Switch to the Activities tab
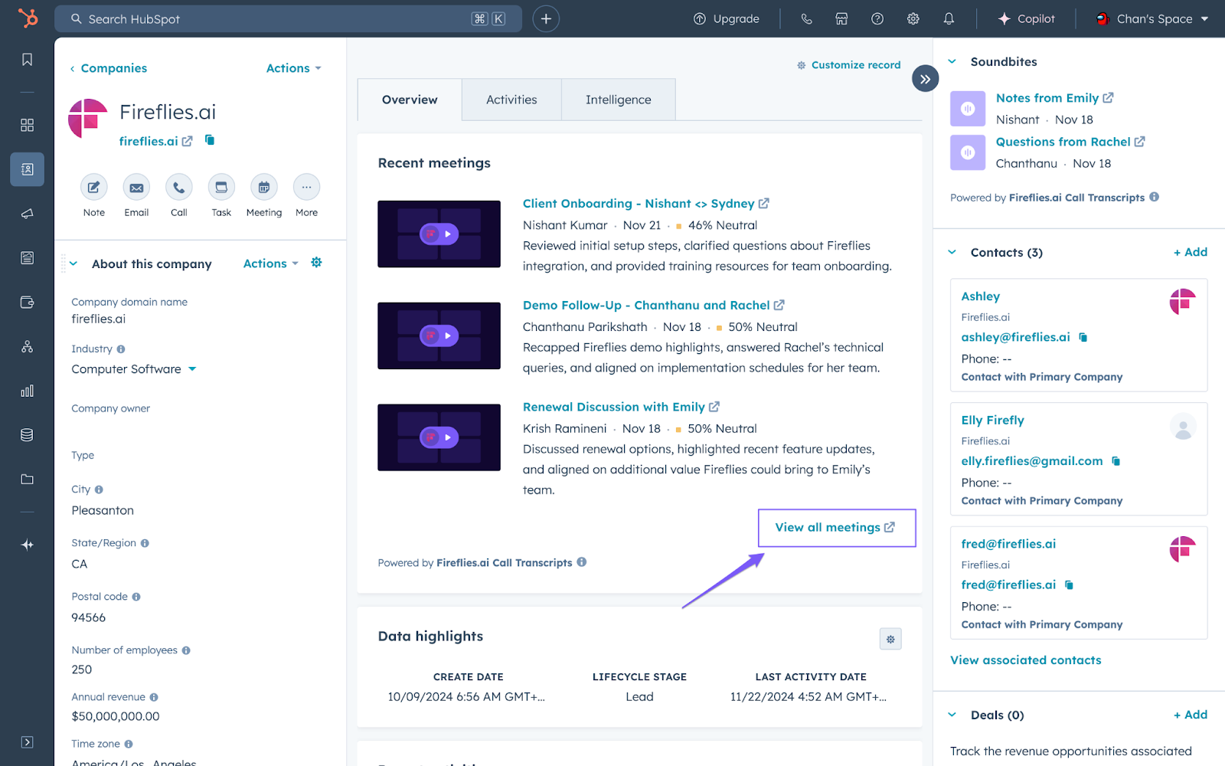Viewport: 1225px width, 766px height. coord(511,100)
